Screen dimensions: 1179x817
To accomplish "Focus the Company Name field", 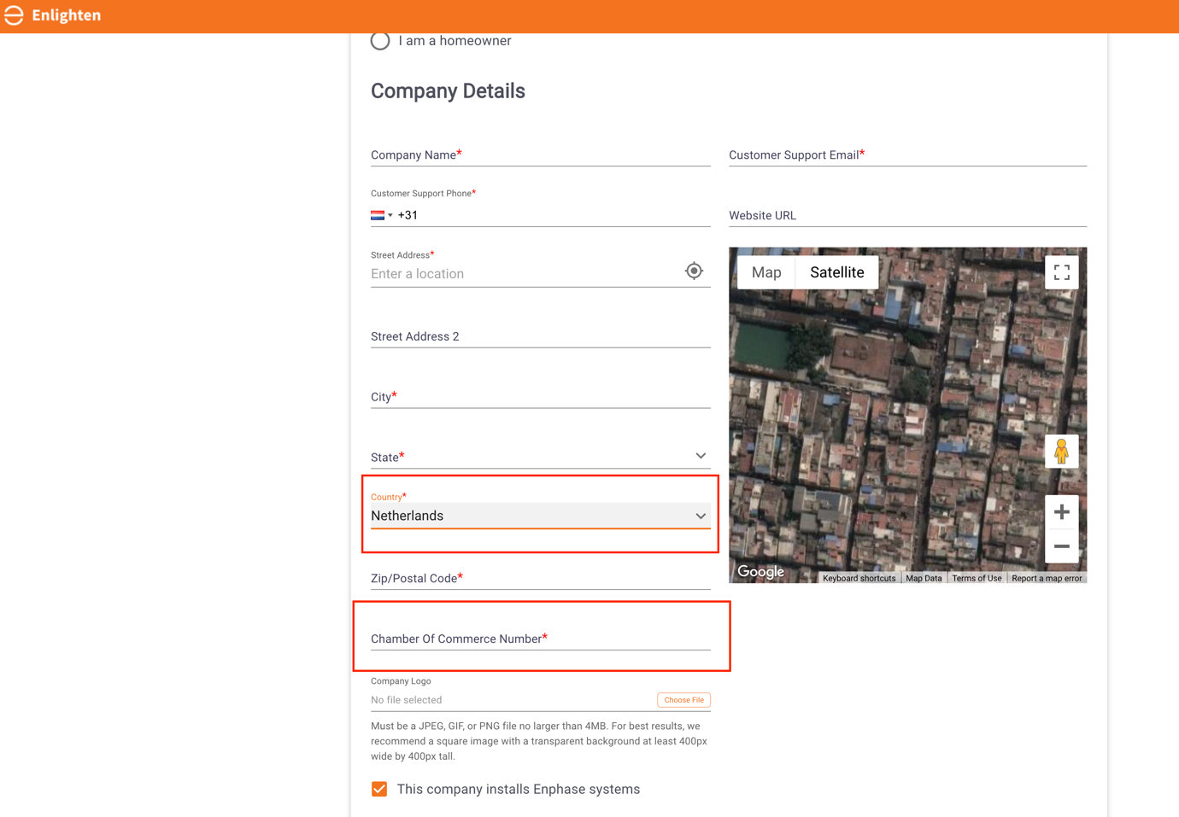I will (x=540, y=155).
